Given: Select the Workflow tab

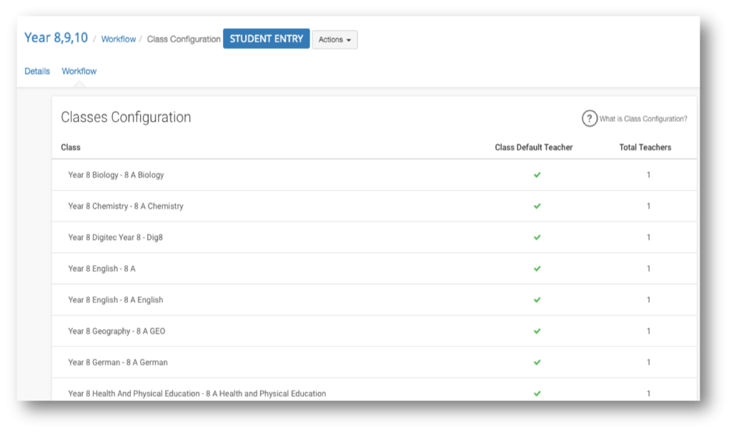Looking at the screenshot, I should 79,71.
